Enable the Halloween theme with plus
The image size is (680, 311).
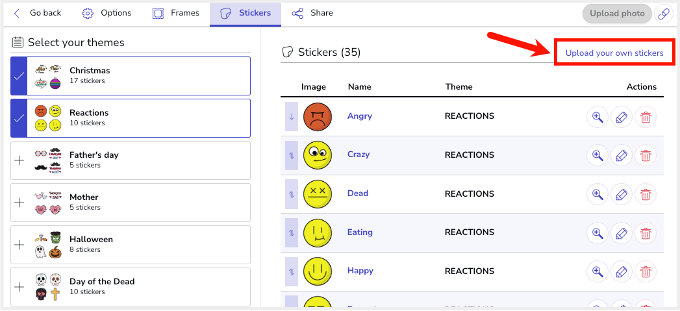tap(19, 245)
